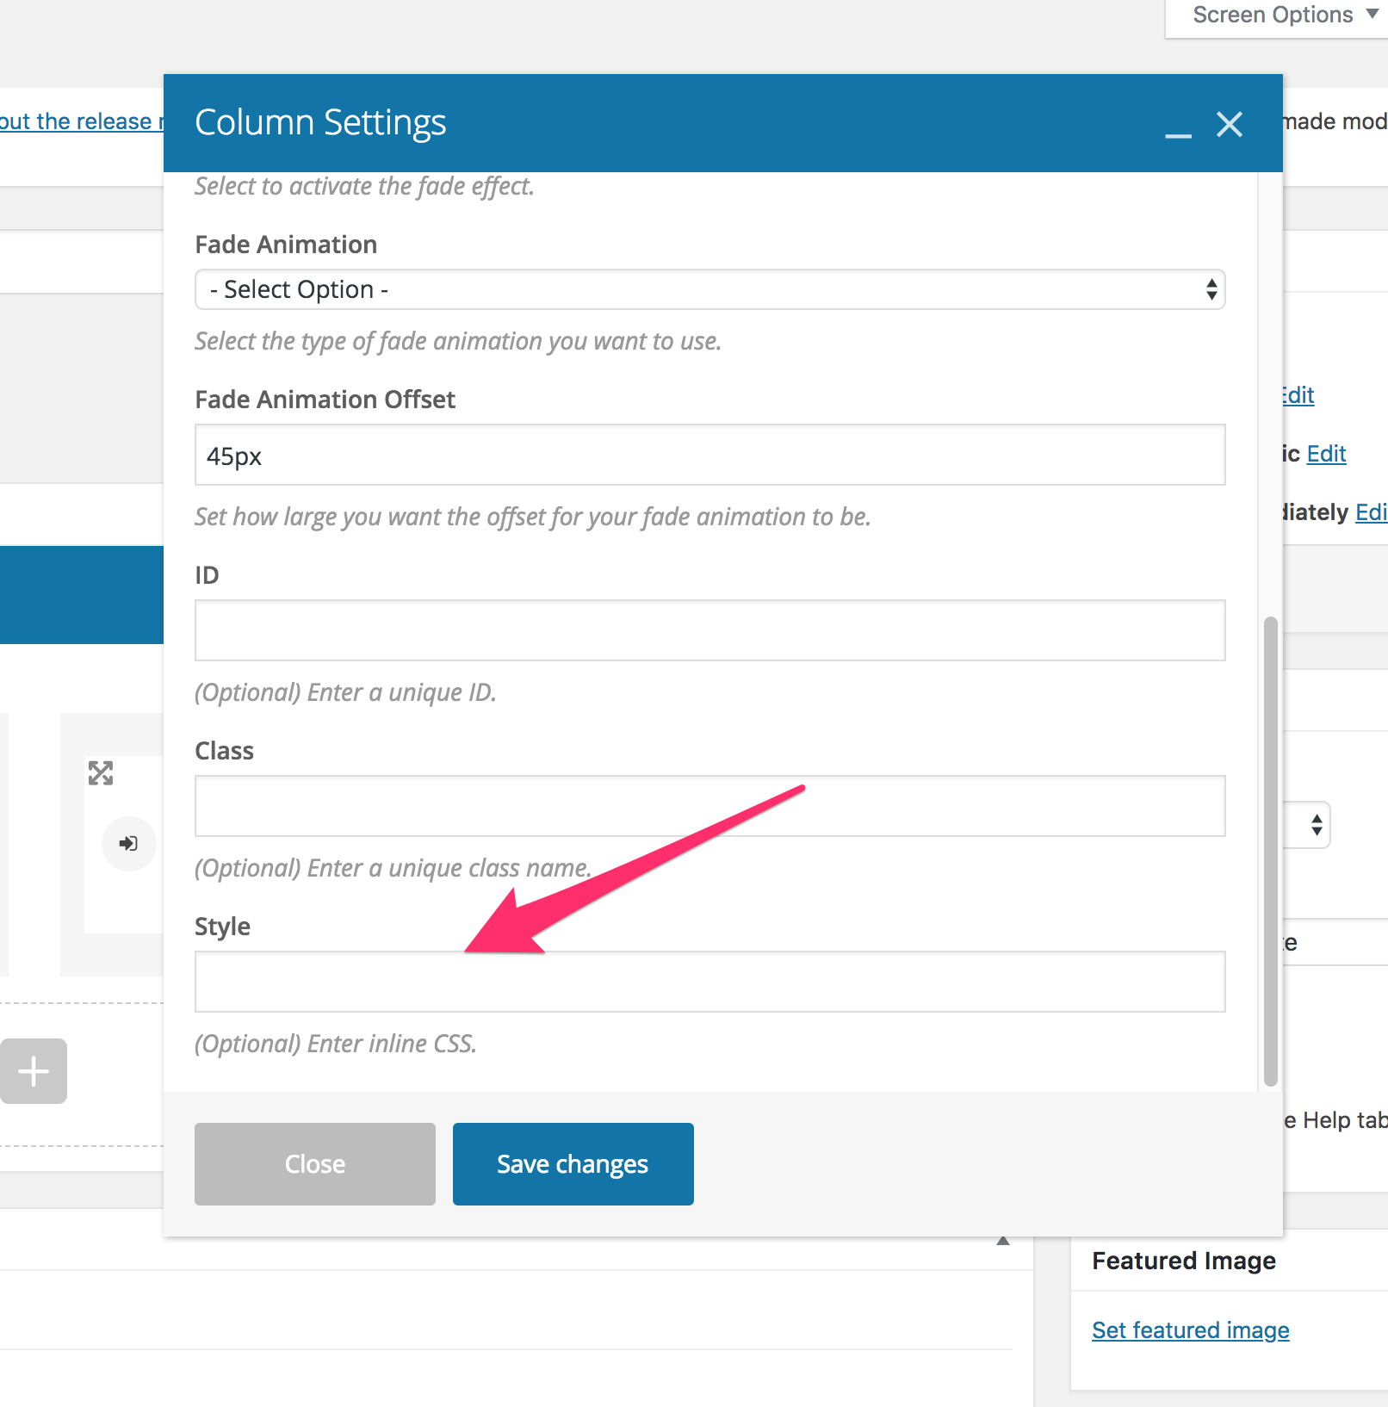Click the Fade Animation Offset field
The width and height of the screenshot is (1388, 1407).
[x=709, y=456]
